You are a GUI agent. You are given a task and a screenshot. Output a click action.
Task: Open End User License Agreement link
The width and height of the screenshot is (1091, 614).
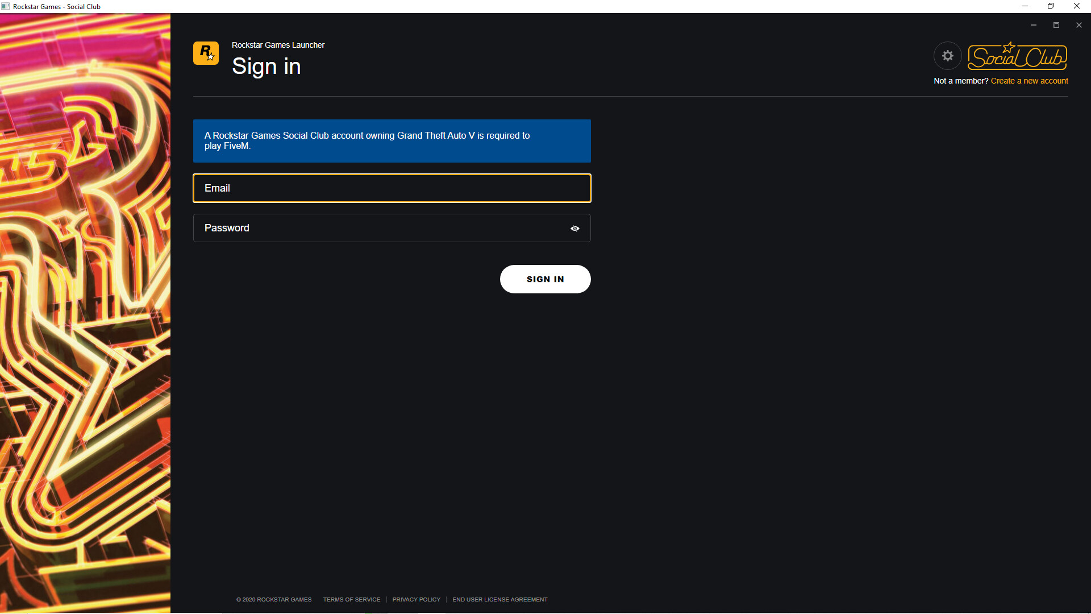click(x=499, y=600)
